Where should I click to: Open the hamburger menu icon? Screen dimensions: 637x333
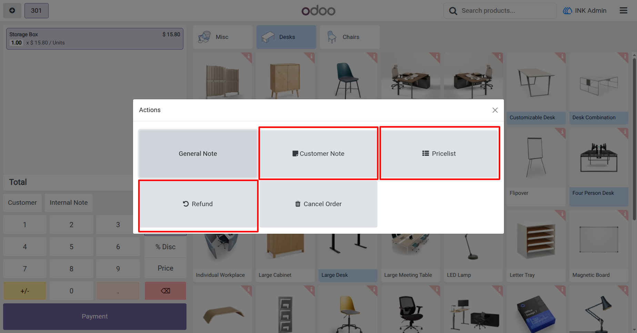(x=623, y=11)
